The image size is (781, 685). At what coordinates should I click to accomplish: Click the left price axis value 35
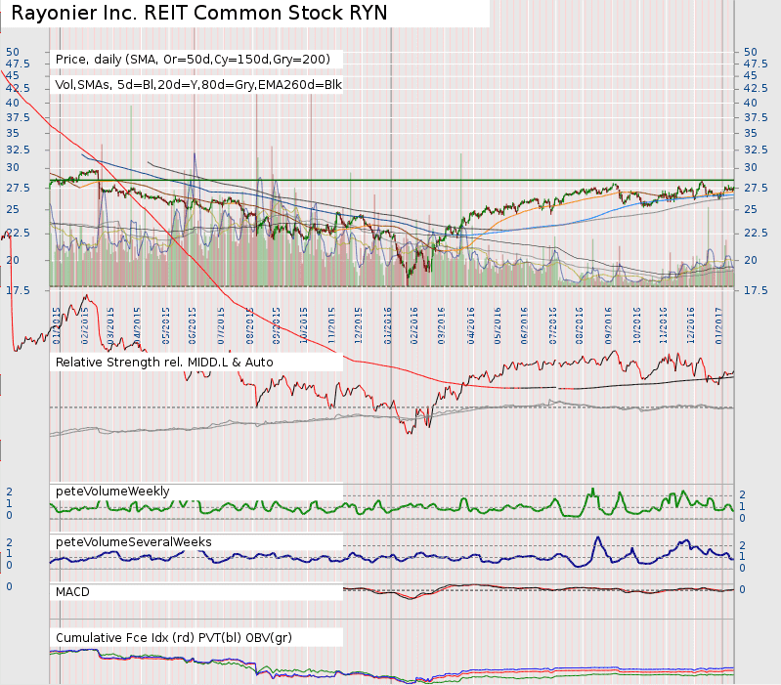pyautogui.click(x=13, y=133)
